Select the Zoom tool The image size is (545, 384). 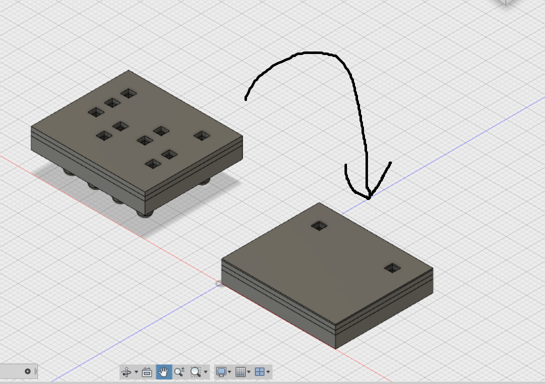[180, 371]
